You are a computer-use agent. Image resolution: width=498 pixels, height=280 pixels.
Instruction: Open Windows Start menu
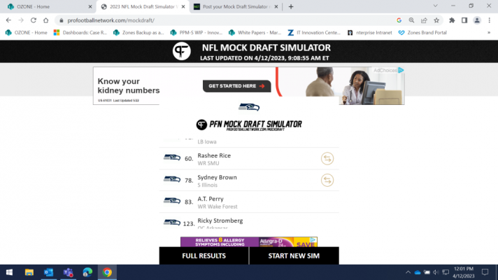pyautogui.click(x=9, y=272)
